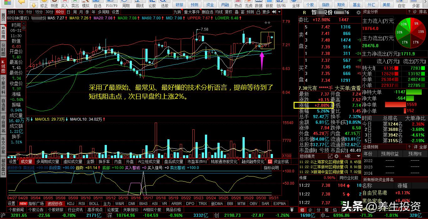Screen dimensions: 428x219
Task: Open the 自定 custom layout icon
Action: tap(401, 4)
